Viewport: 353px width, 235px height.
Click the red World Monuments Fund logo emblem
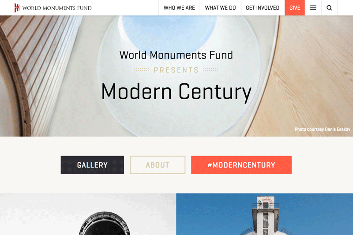[x=17, y=8]
